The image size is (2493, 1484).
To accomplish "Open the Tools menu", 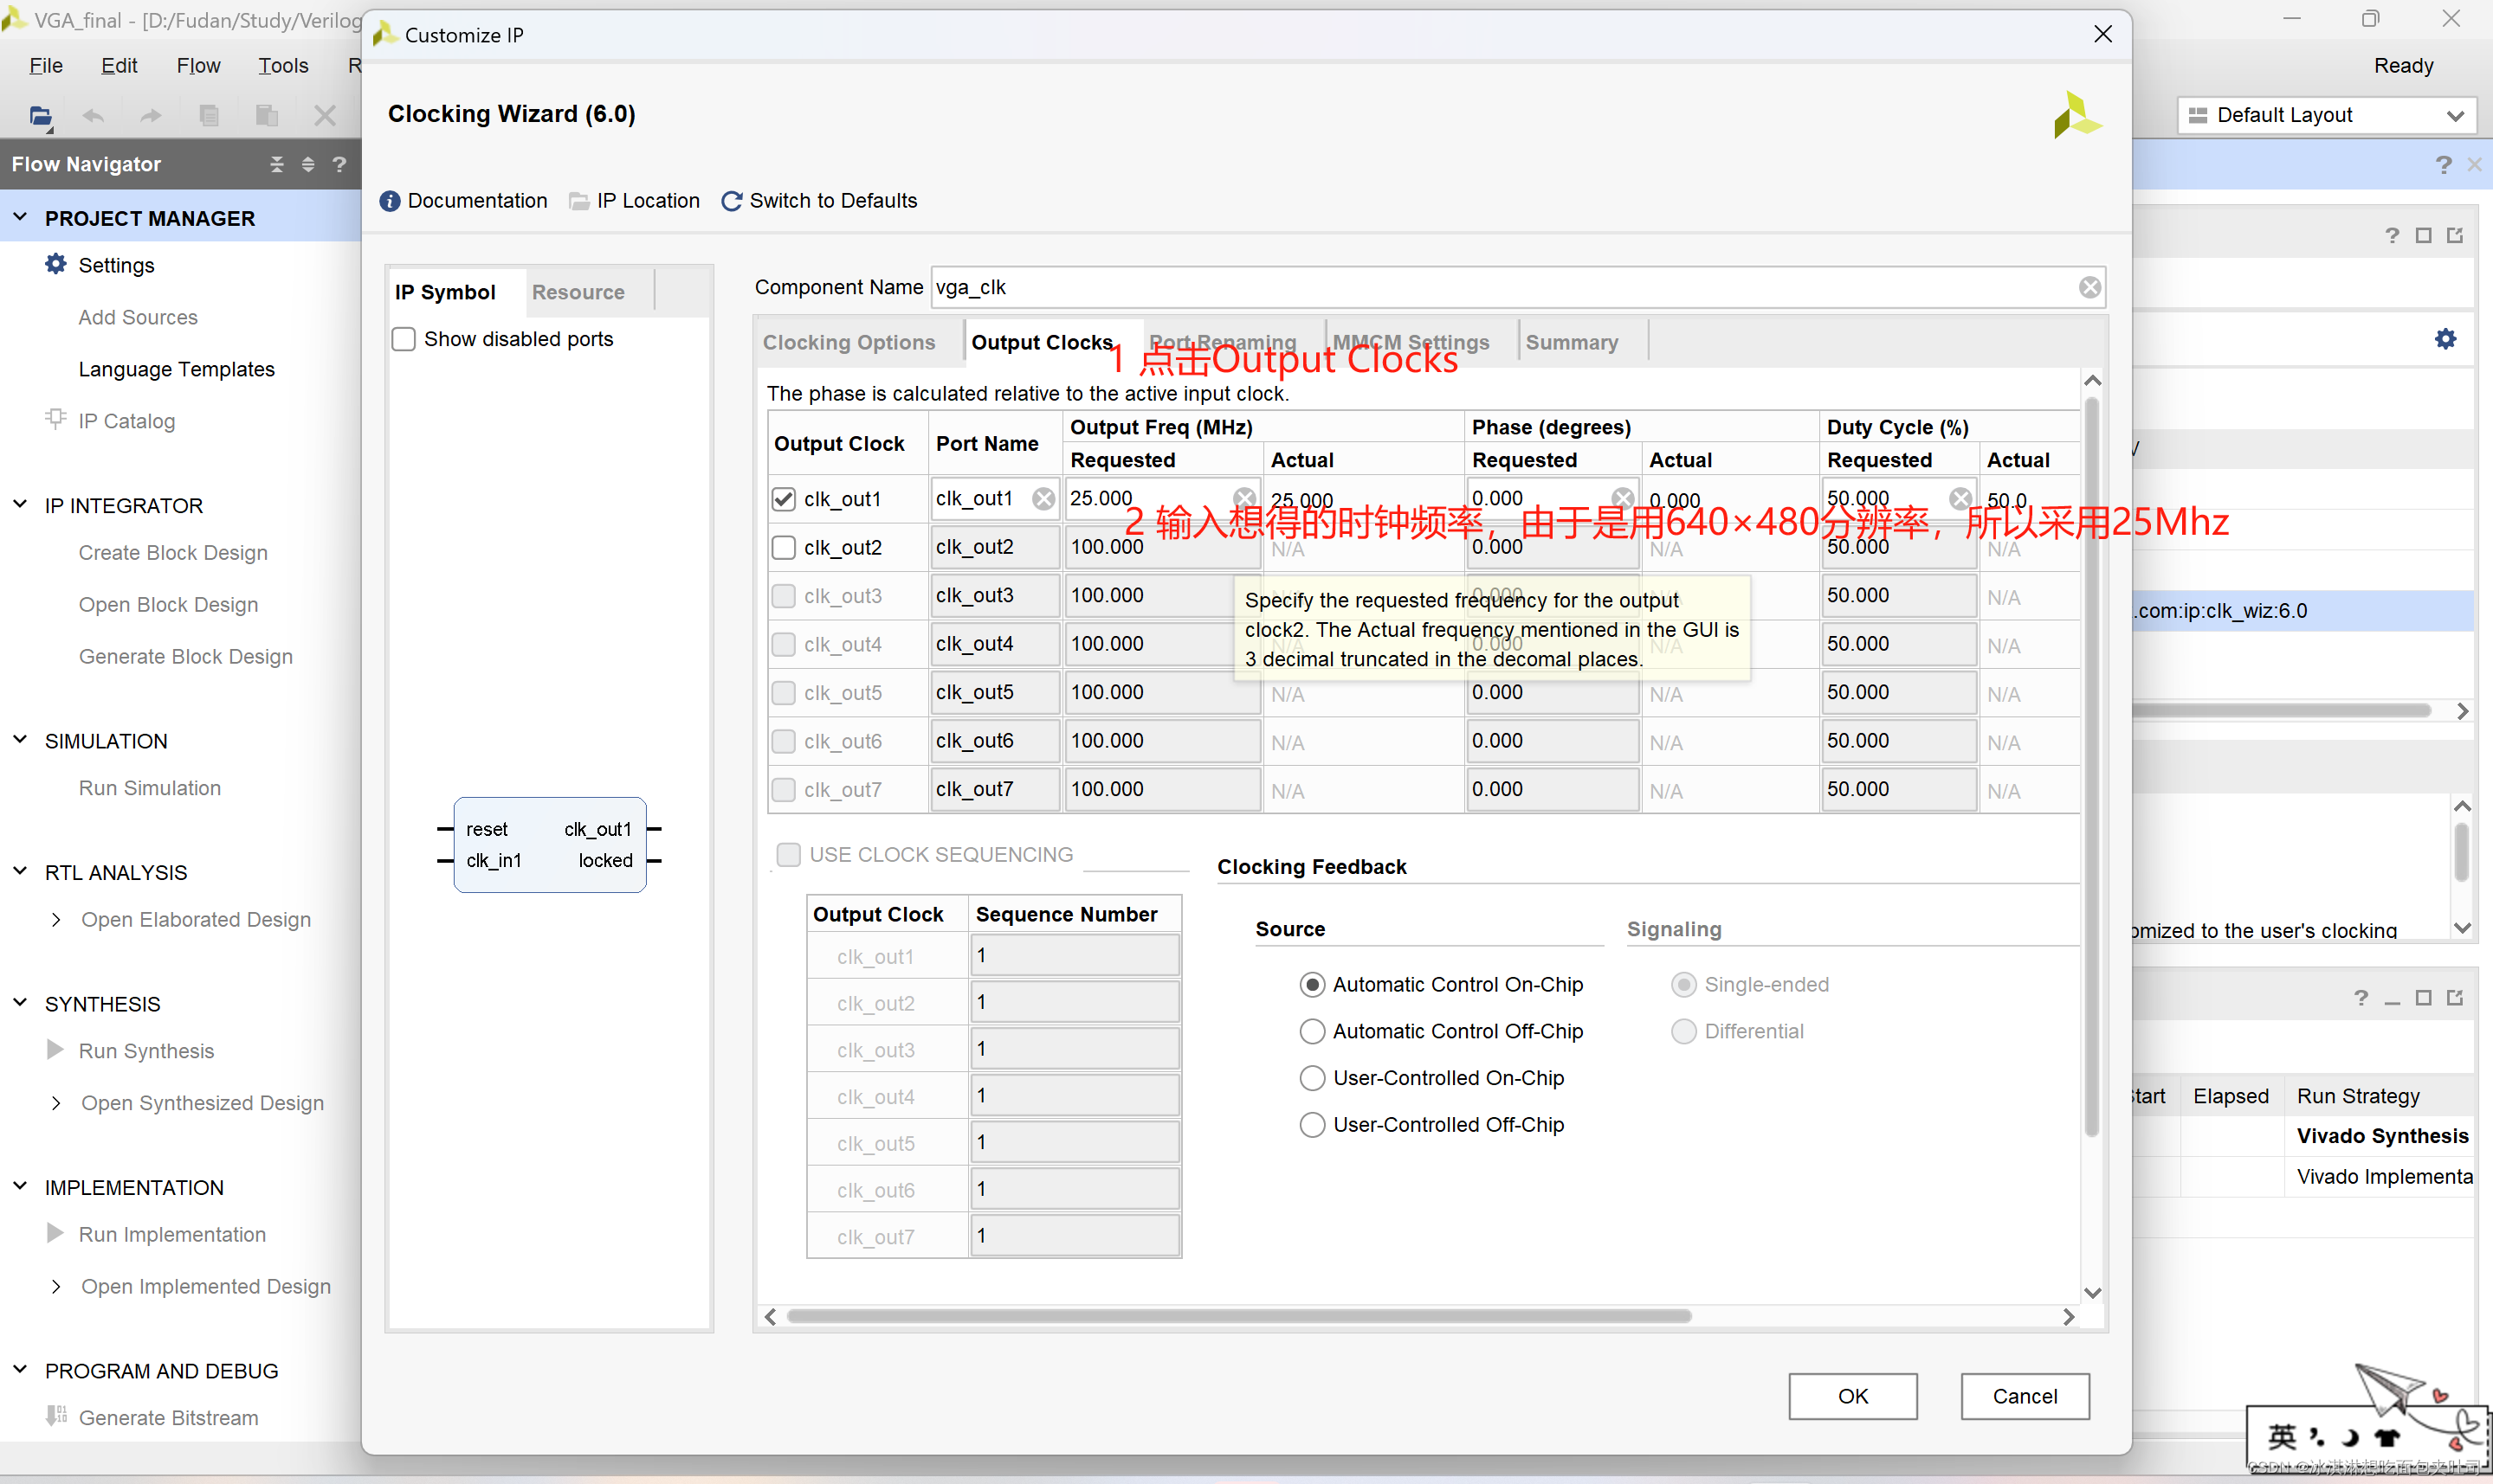I will (283, 65).
